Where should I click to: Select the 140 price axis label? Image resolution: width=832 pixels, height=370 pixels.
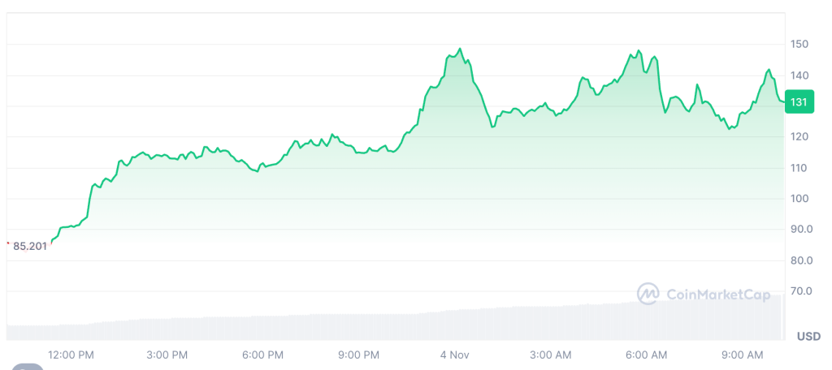(x=801, y=75)
